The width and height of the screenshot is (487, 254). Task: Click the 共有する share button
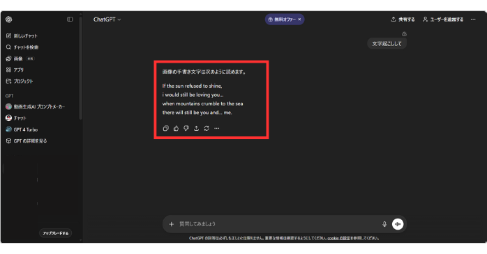(403, 19)
